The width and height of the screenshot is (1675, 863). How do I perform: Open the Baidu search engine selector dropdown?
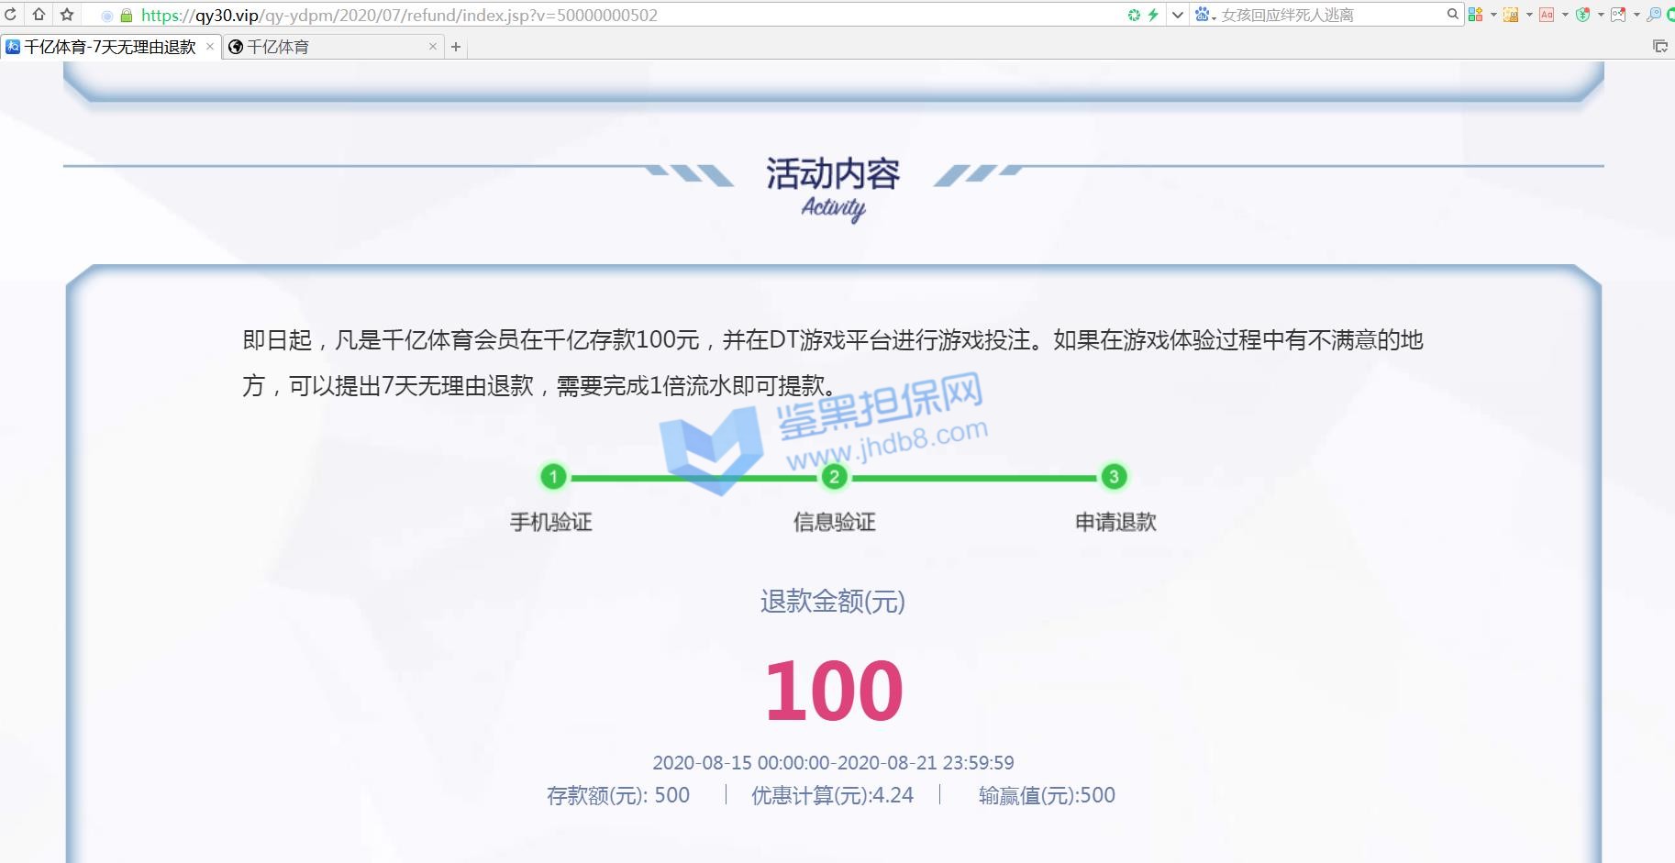(1204, 15)
